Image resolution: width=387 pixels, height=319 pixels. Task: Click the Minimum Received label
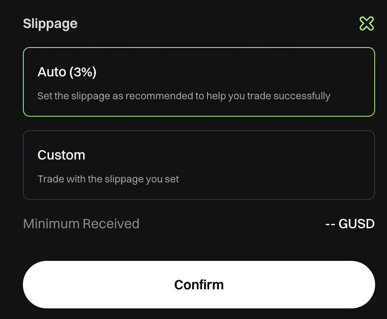pos(81,224)
